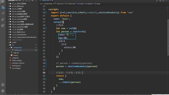Click the New File icon in explorer header

click(x=24, y=1)
